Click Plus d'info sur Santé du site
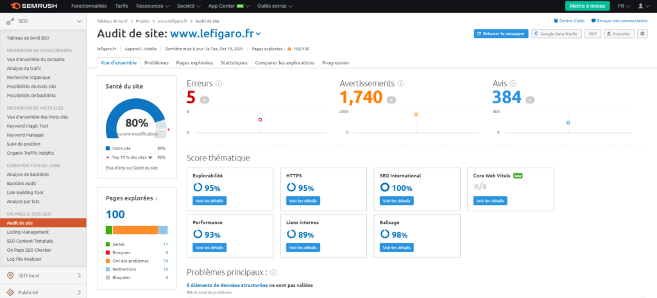This screenshot has height=298, width=657. point(132,168)
